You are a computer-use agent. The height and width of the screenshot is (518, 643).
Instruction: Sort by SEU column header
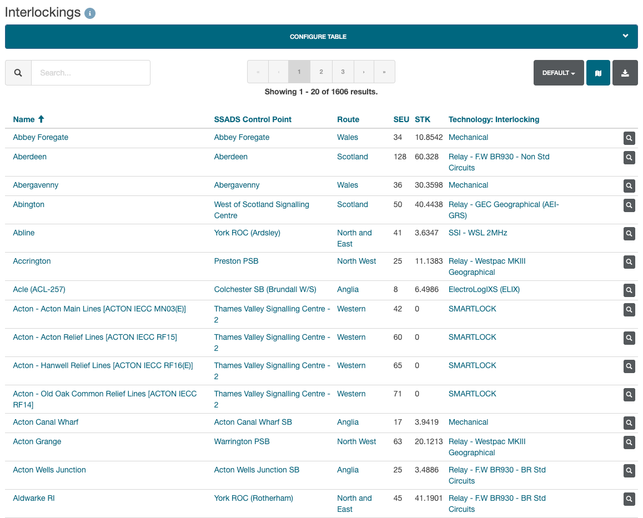pyautogui.click(x=401, y=119)
